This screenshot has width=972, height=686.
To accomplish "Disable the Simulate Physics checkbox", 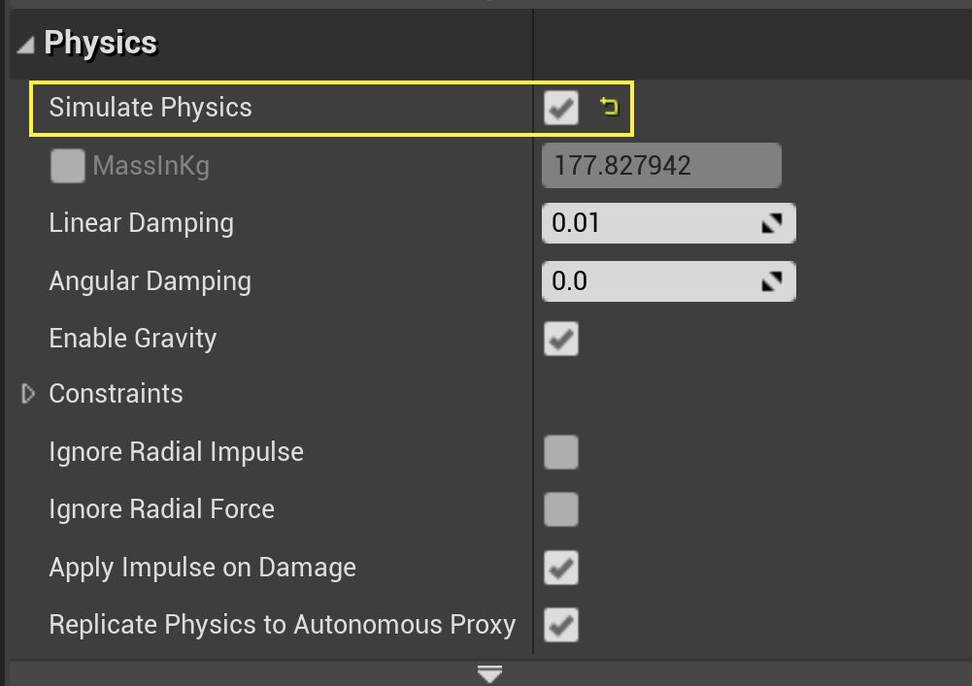I will (x=560, y=108).
